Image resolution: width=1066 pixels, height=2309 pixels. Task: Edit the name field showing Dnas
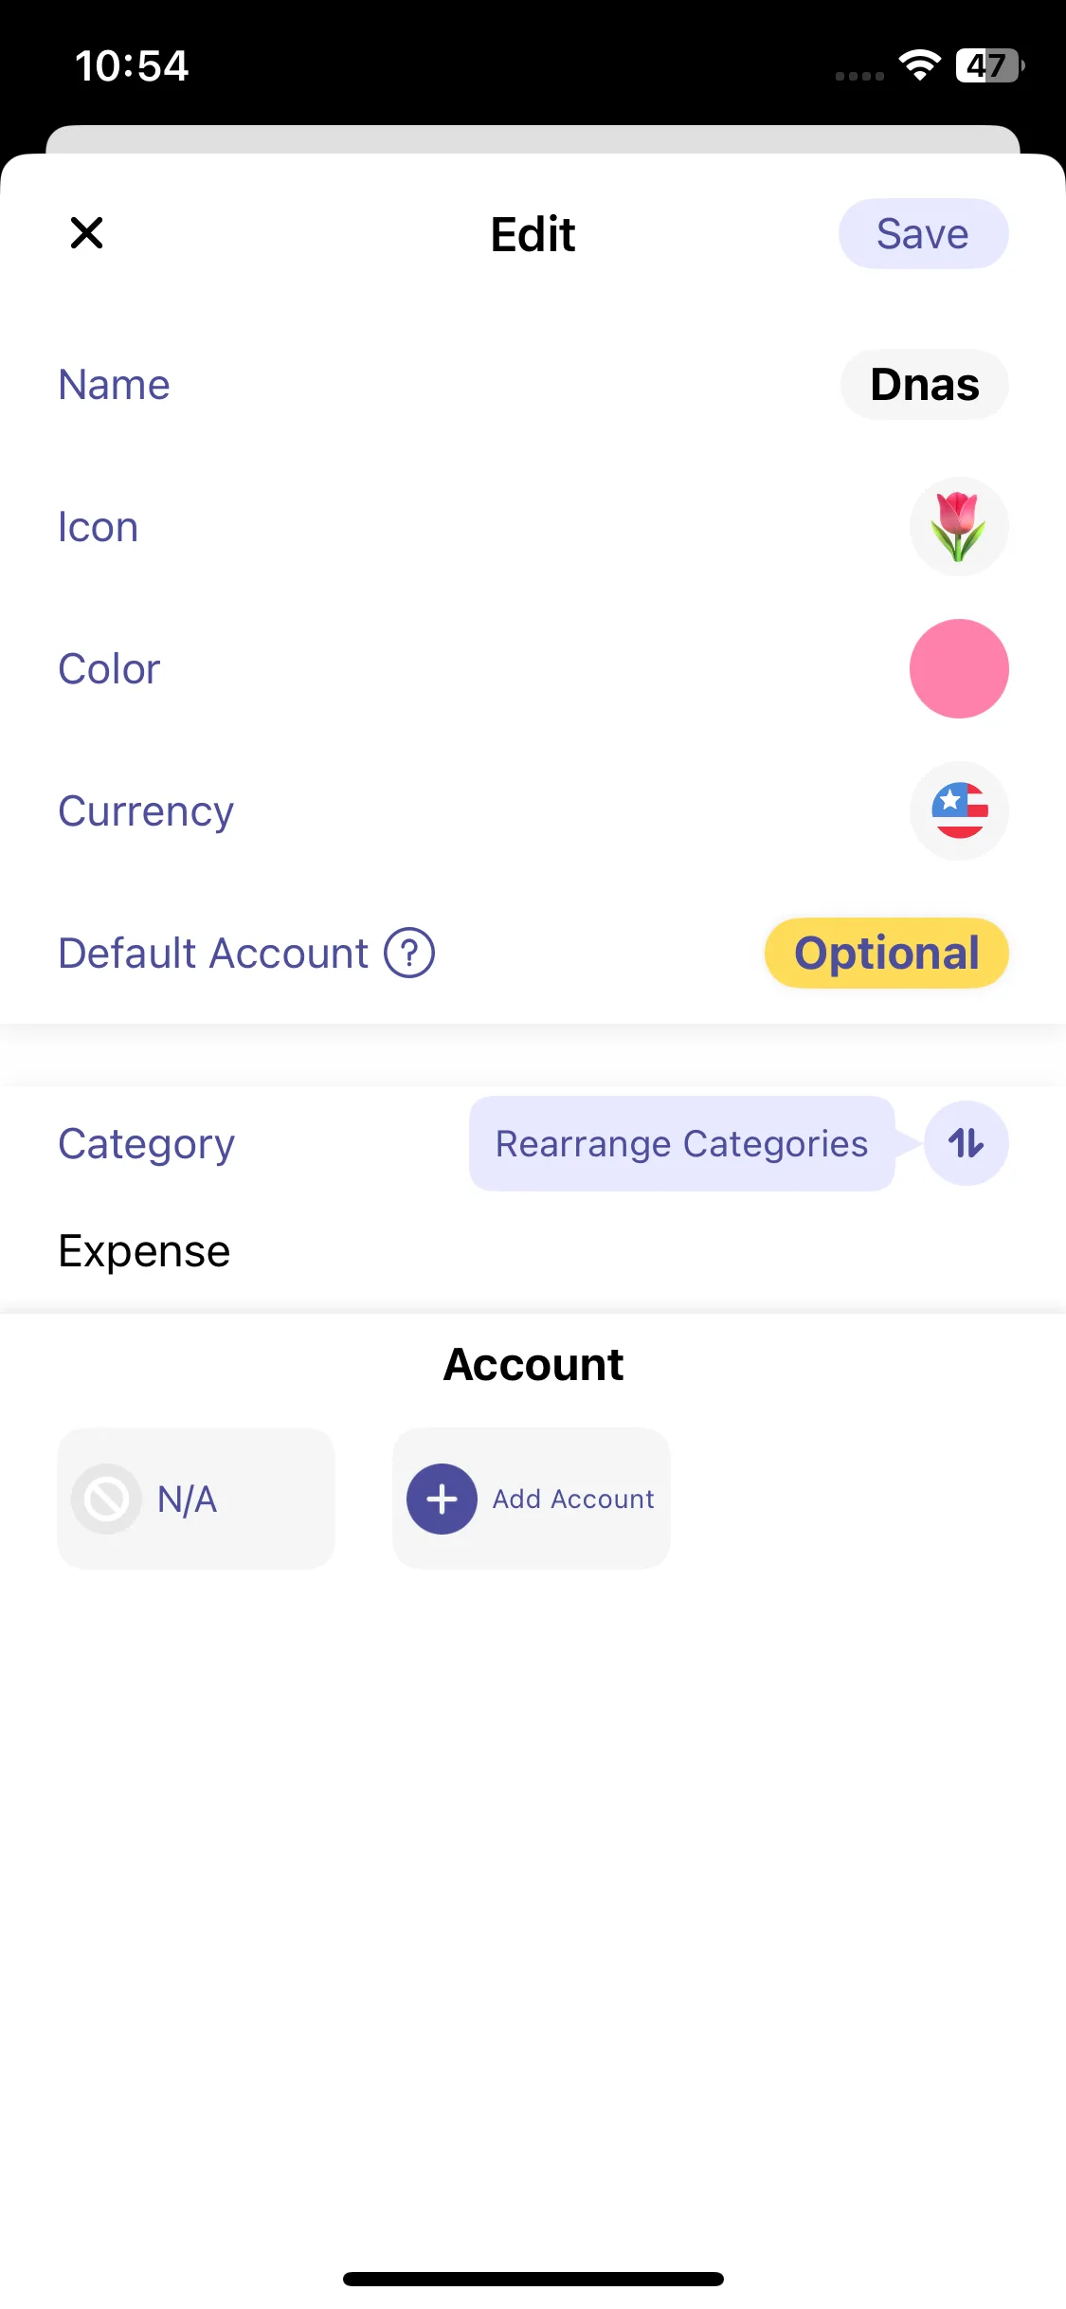(924, 385)
